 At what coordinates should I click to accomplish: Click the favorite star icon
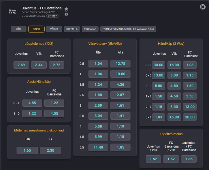click(x=66, y=9)
